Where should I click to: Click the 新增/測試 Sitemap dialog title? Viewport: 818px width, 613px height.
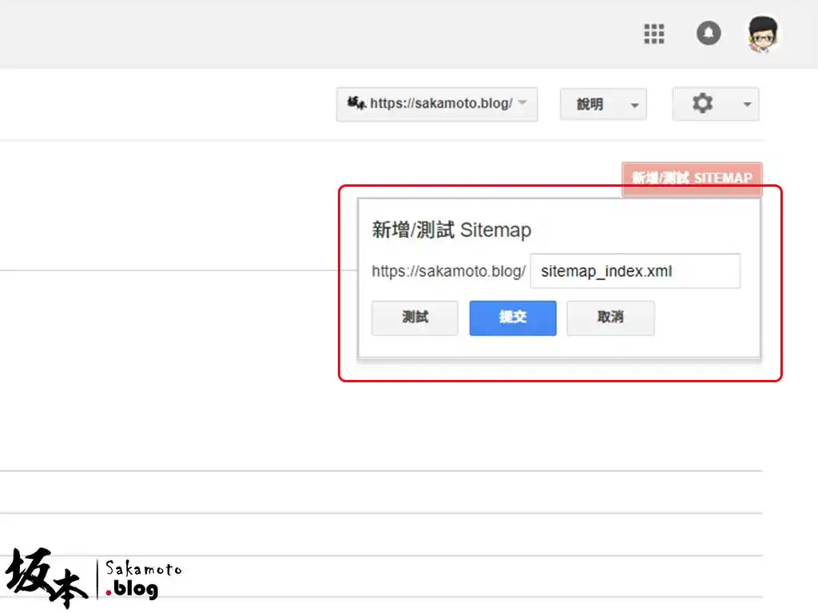click(451, 230)
